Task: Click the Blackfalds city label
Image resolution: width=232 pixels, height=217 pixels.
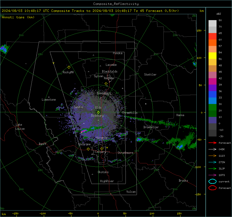Action: tap(110, 71)
